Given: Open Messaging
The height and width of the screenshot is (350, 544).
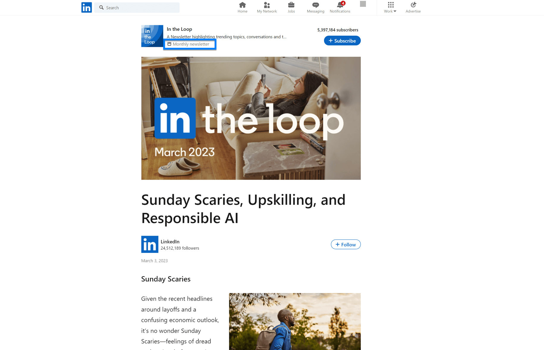Looking at the screenshot, I should click(x=315, y=7).
